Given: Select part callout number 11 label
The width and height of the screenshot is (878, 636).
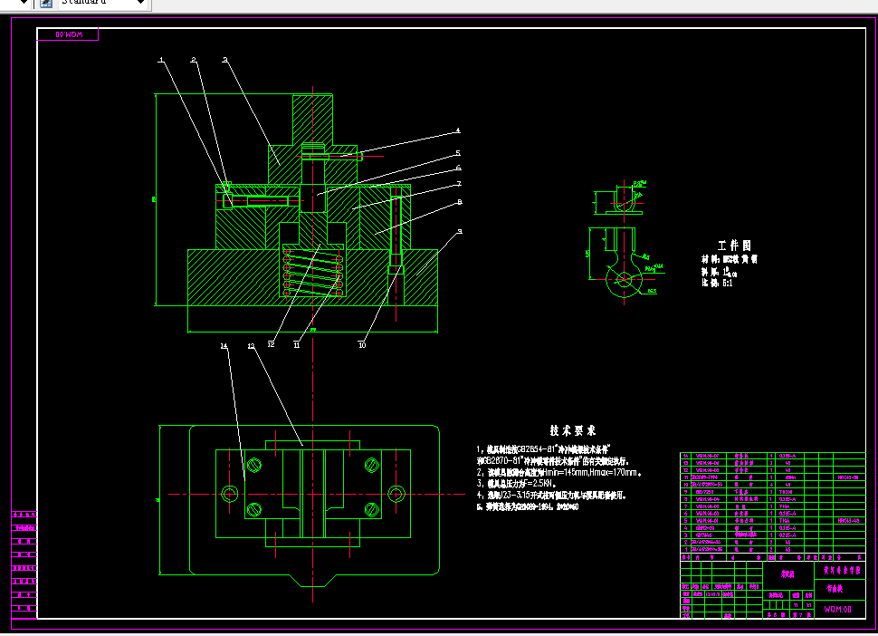Looking at the screenshot, I should (297, 345).
